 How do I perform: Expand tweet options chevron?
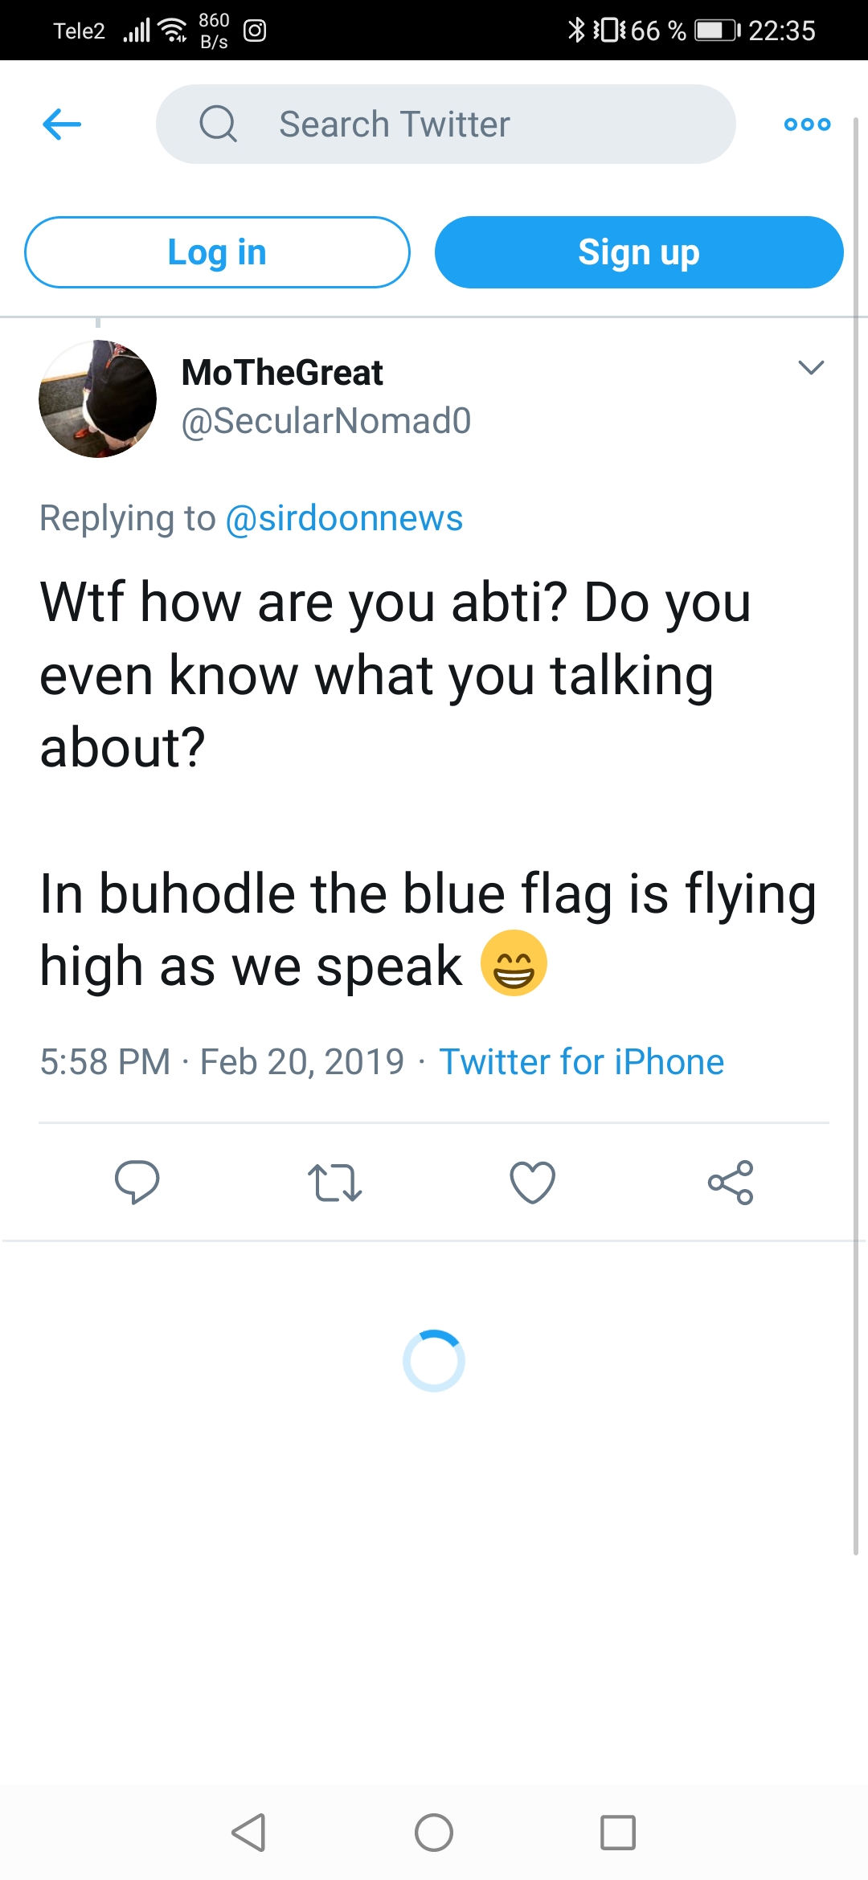(x=811, y=368)
